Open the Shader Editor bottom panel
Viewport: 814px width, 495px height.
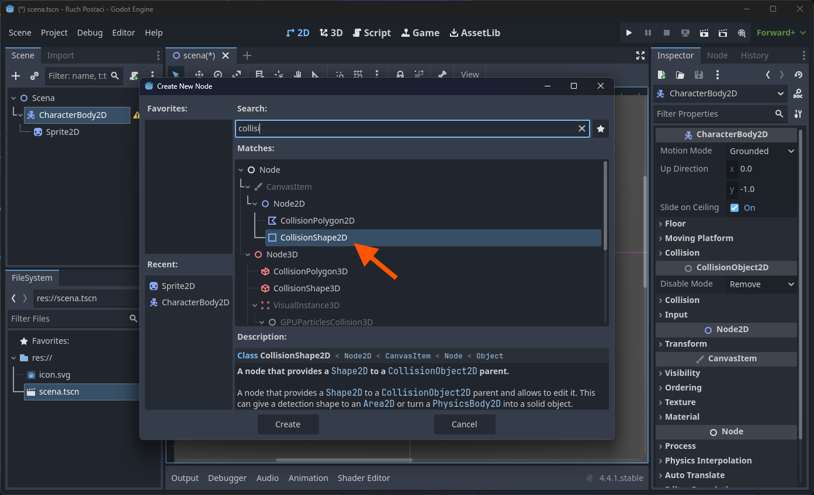(363, 478)
